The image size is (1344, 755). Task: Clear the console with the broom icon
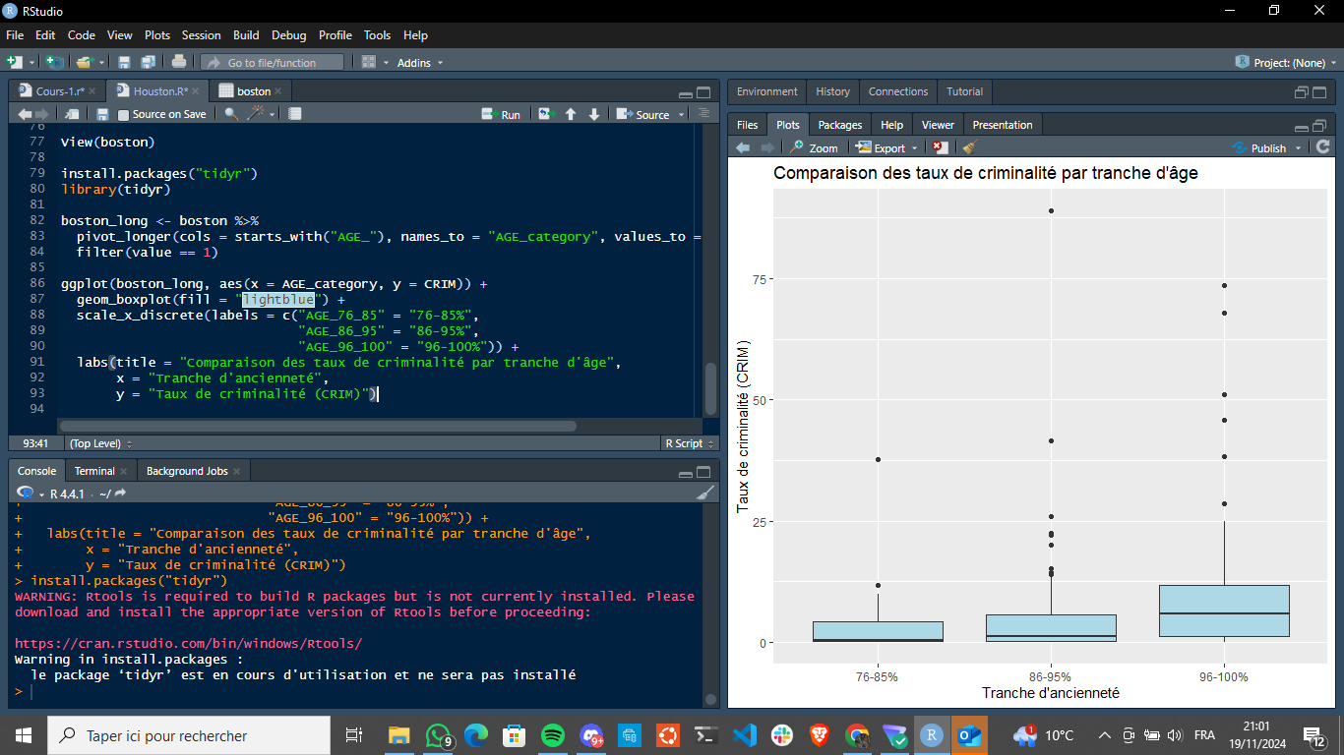705,493
